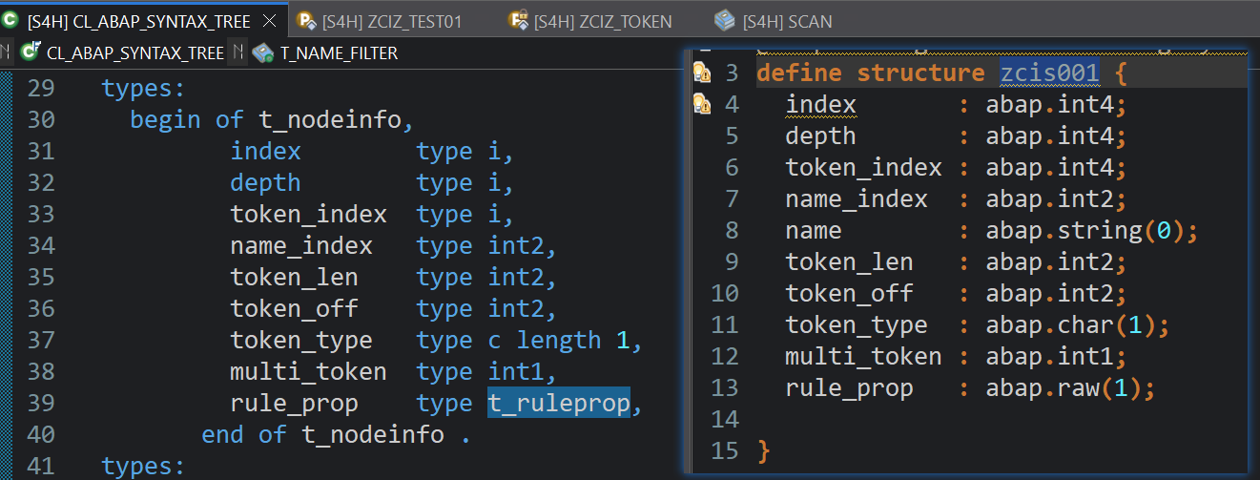Click the program icon on ZCIZ_TEST01 tab
The width and height of the screenshot is (1260, 480).
(306, 20)
